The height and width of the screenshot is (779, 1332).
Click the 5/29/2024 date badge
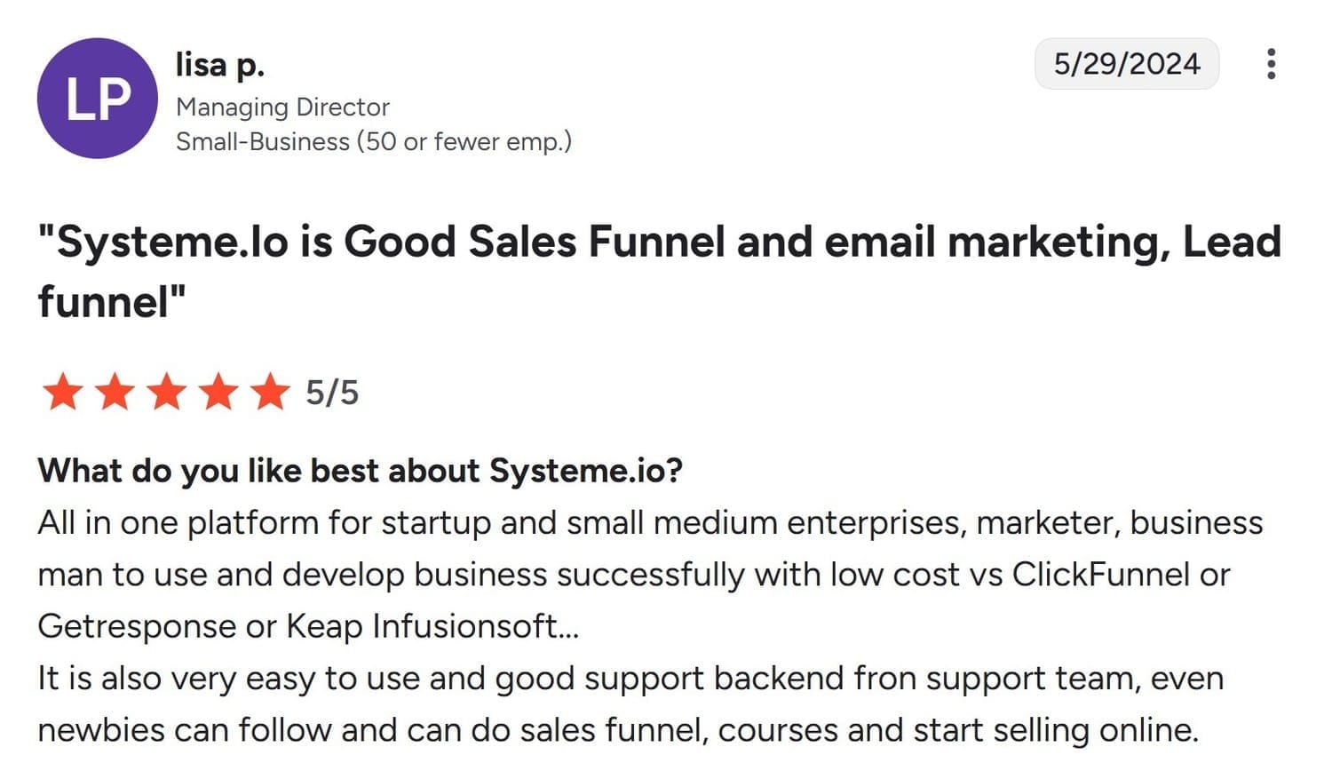pos(1126,64)
